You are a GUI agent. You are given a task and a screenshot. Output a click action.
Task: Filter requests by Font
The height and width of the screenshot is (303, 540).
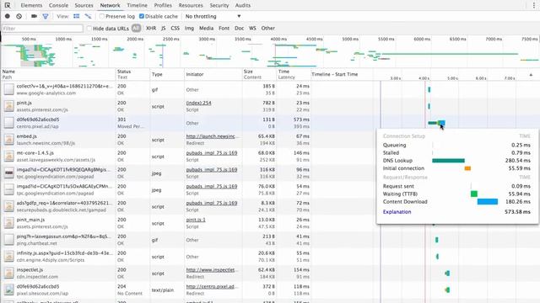pyautogui.click(x=224, y=28)
